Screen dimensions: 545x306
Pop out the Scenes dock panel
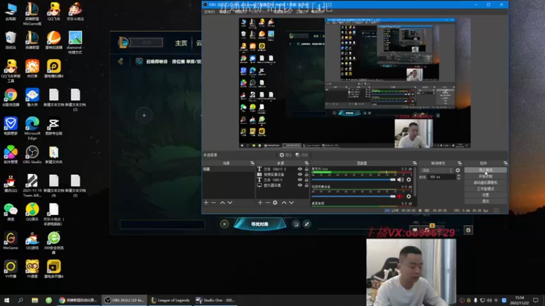pos(252,163)
